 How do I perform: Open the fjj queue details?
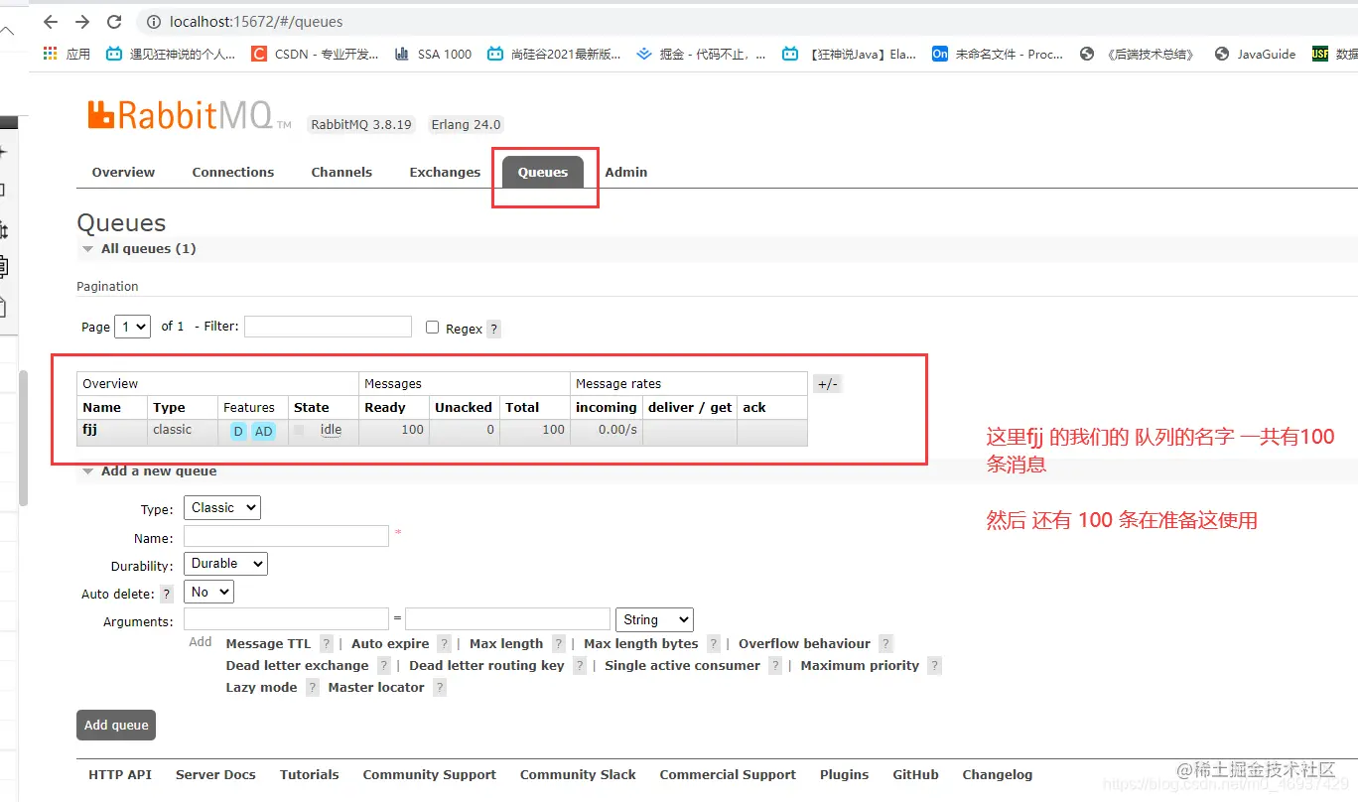coord(89,430)
